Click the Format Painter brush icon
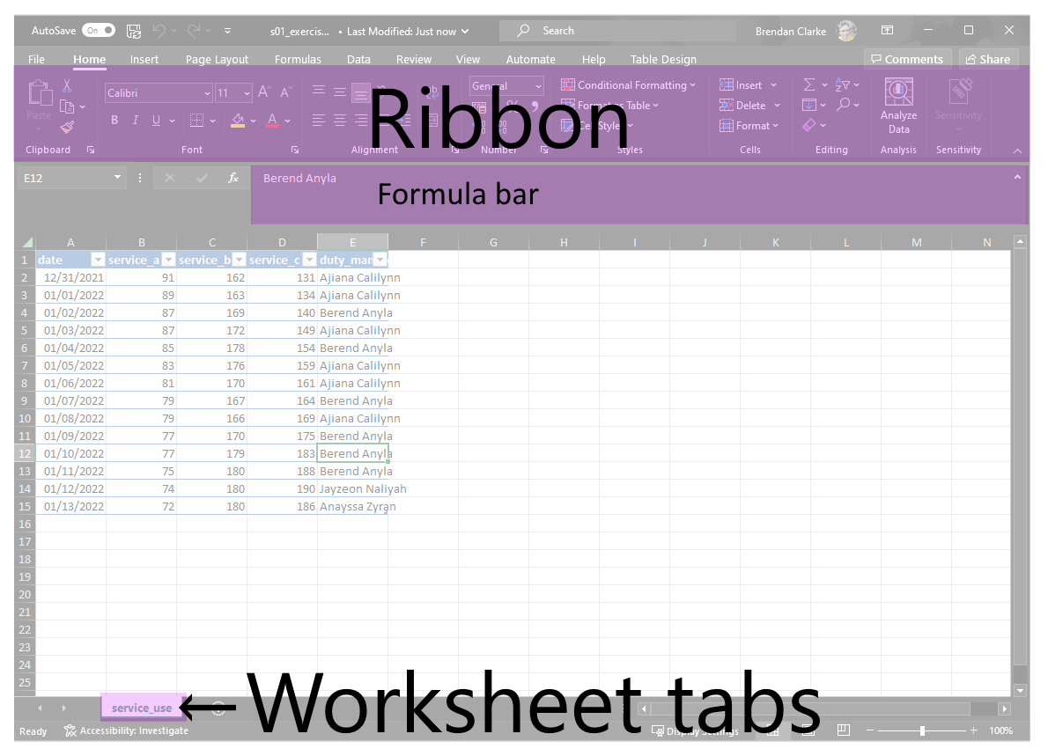Screen dimensions: 1048x756 click(x=67, y=127)
